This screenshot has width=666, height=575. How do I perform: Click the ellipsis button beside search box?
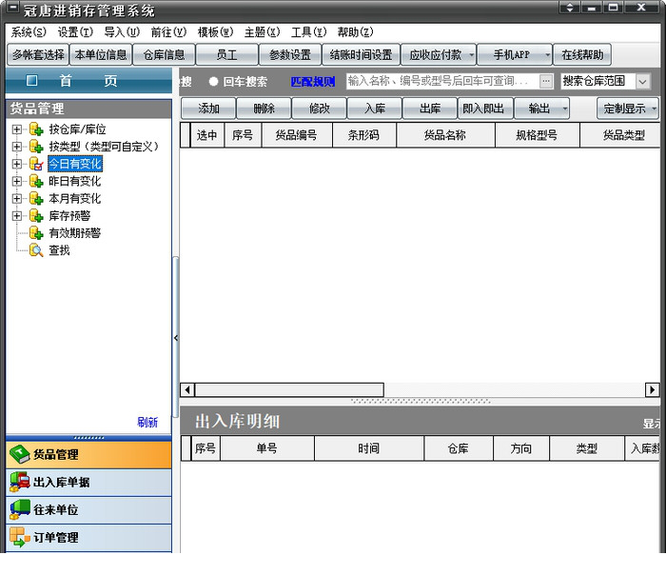546,81
